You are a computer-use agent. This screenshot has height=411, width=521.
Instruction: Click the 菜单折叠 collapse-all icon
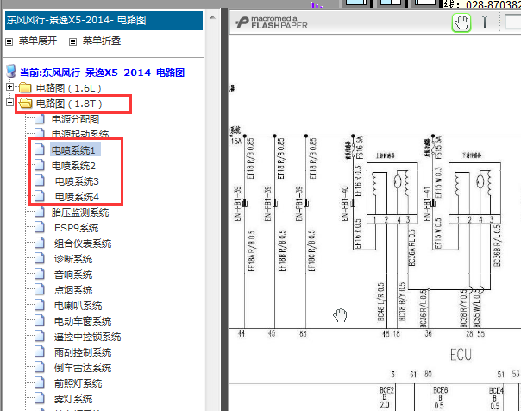[72, 41]
